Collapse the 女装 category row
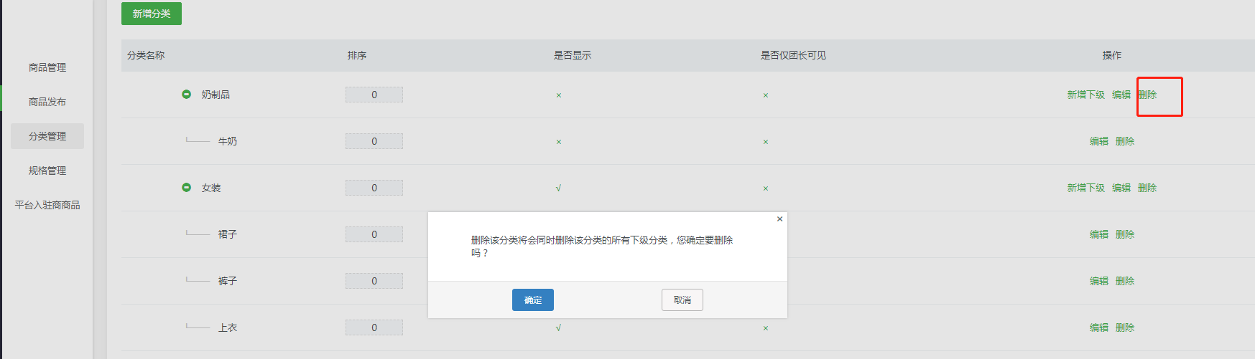Image resolution: width=1255 pixels, height=359 pixels. [187, 187]
